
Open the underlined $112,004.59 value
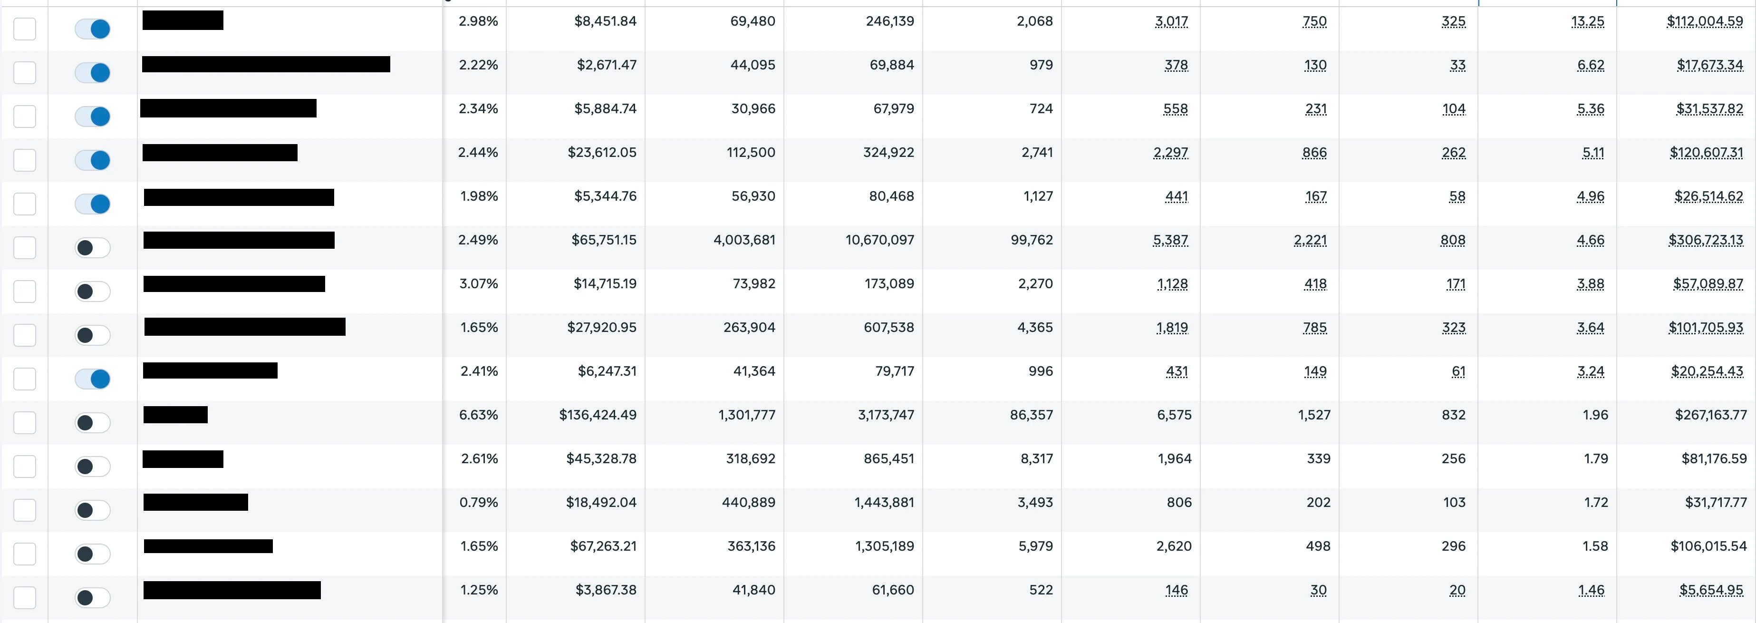(1704, 21)
